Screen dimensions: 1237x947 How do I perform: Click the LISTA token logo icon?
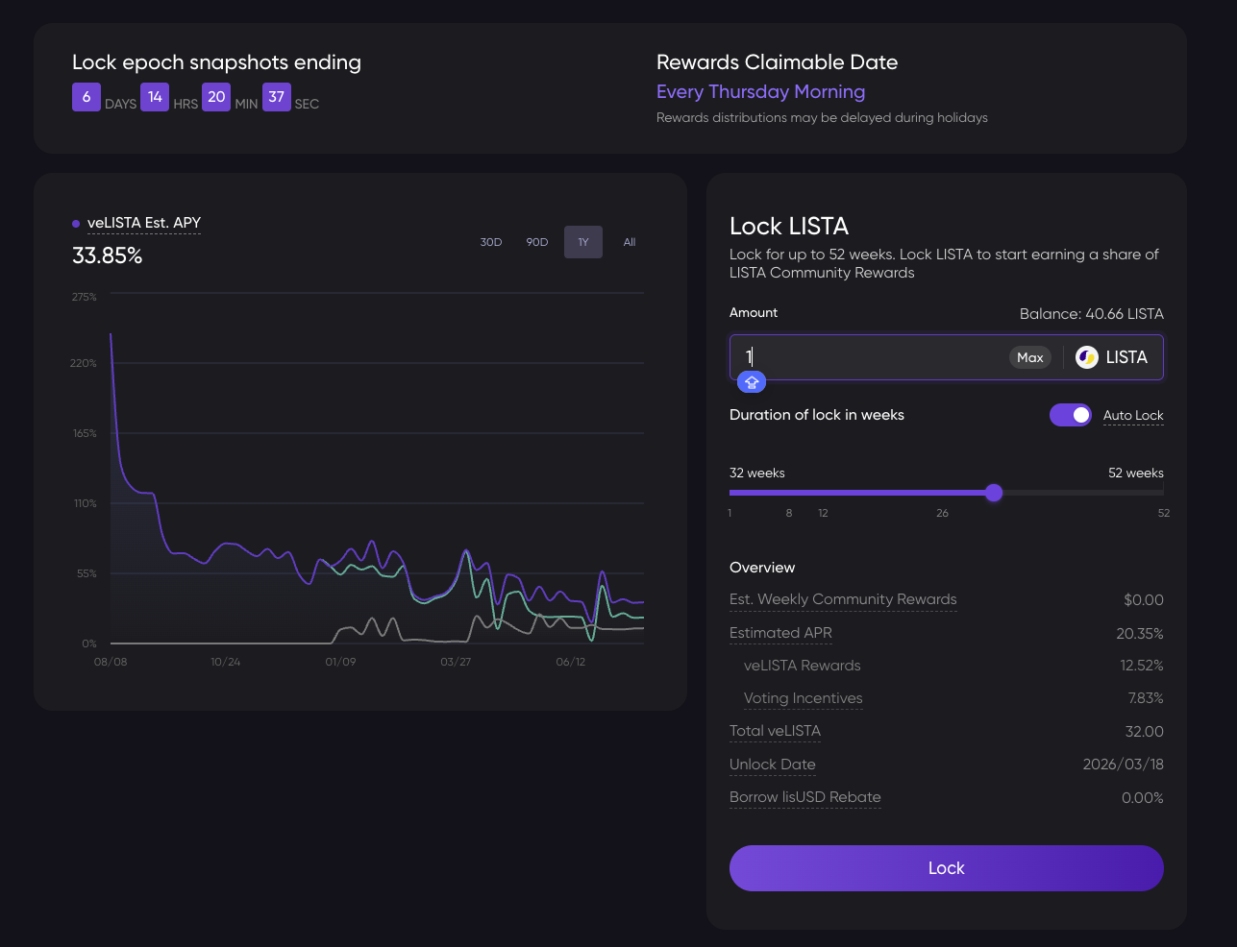click(x=1086, y=357)
